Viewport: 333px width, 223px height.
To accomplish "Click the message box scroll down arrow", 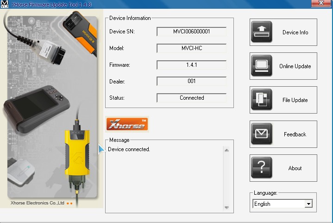I will click(226, 208).
